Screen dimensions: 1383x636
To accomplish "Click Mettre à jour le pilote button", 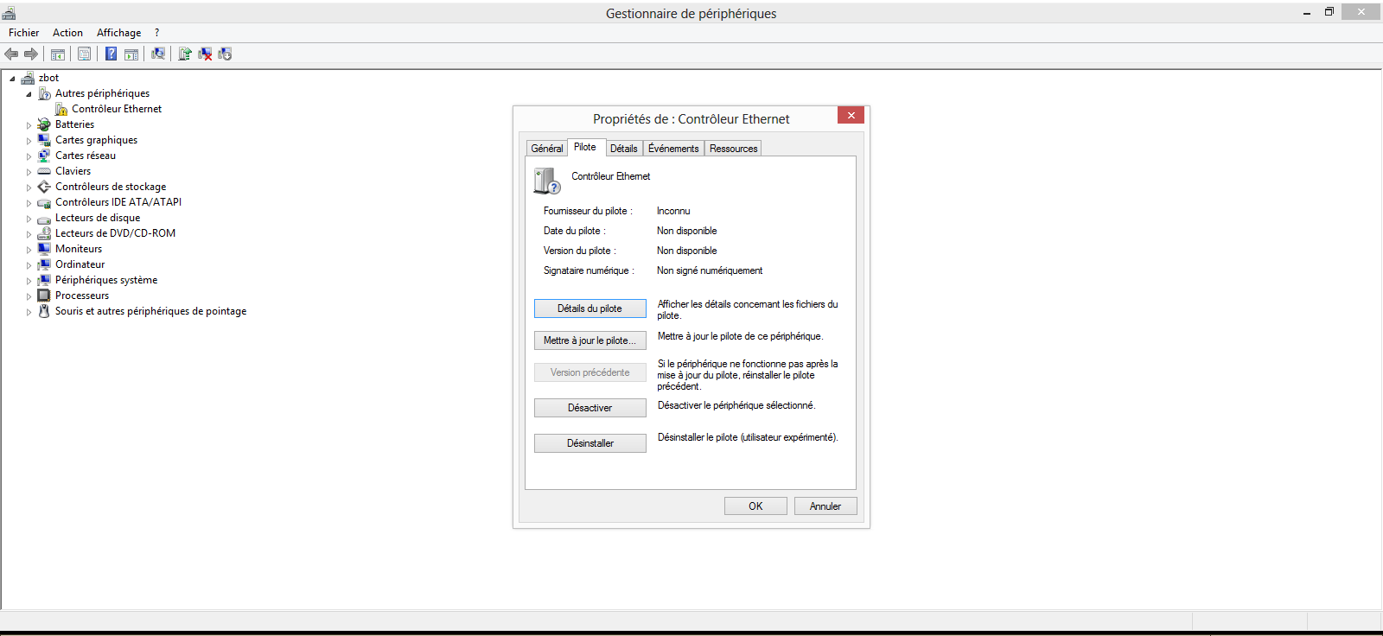I will pos(590,340).
